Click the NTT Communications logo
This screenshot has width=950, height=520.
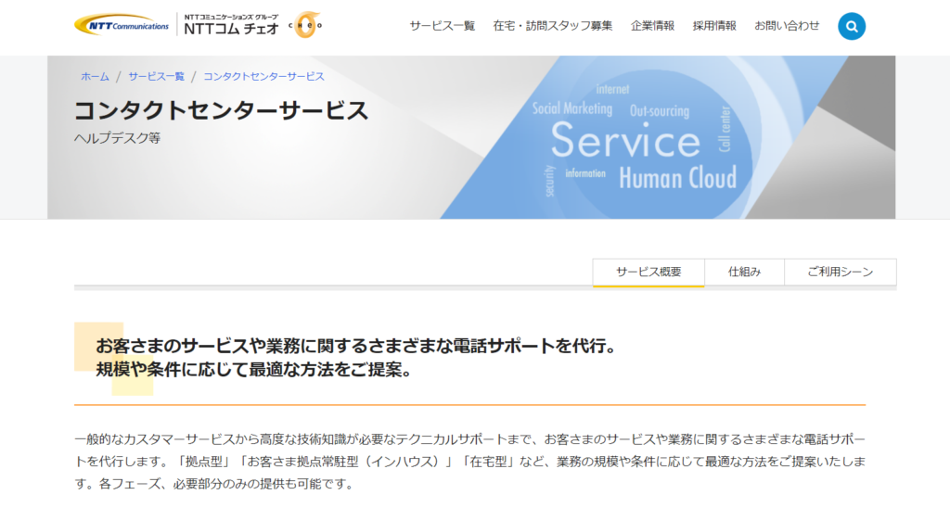122,25
